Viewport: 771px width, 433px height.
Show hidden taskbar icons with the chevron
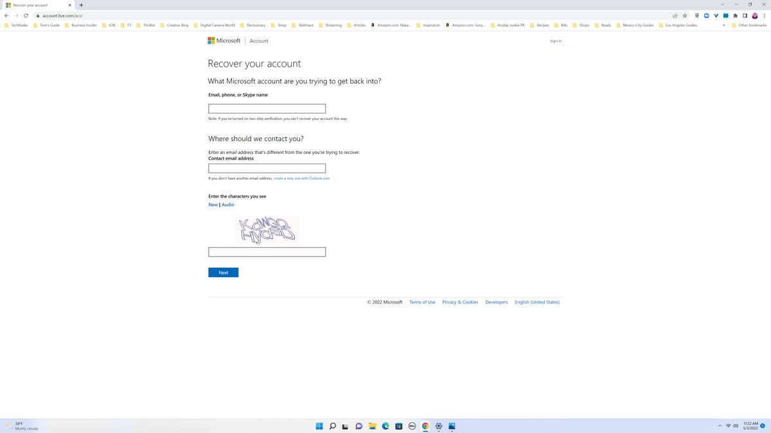pyautogui.click(x=720, y=426)
